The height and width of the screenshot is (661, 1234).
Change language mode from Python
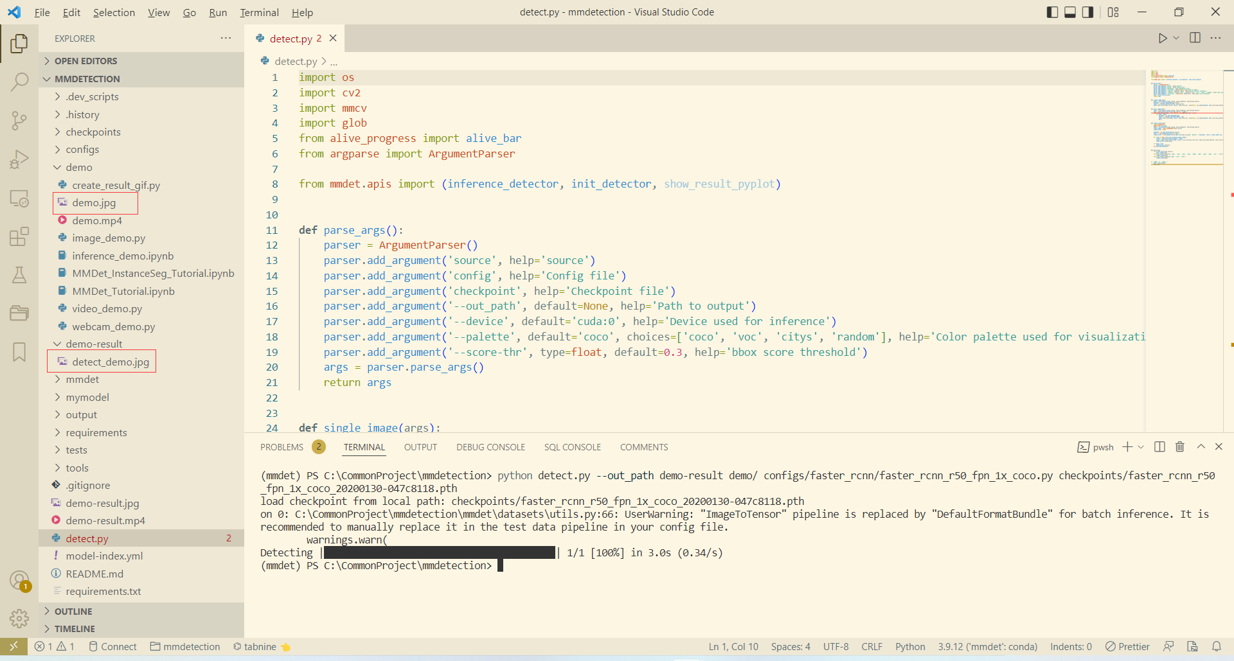[910, 646]
